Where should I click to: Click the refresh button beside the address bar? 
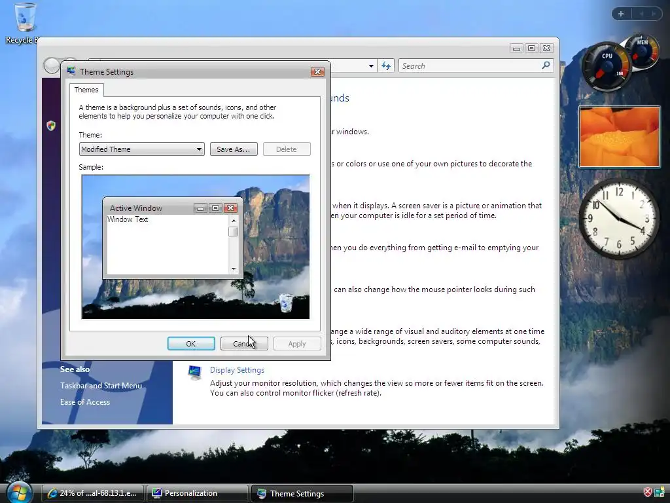pyautogui.click(x=386, y=66)
